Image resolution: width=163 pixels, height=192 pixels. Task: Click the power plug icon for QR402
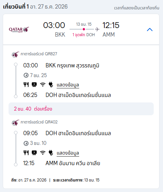[x=51, y=153]
